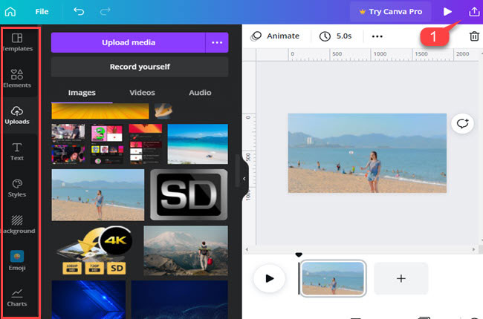This screenshot has height=319, width=483.
Task: Switch to the Audio tab
Action: [200, 93]
